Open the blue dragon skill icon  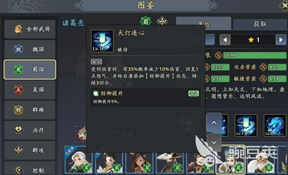pos(275,125)
